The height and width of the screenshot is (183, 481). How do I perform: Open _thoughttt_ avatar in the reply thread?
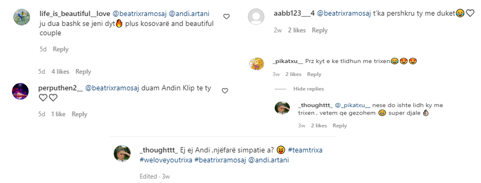(x=282, y=108)
